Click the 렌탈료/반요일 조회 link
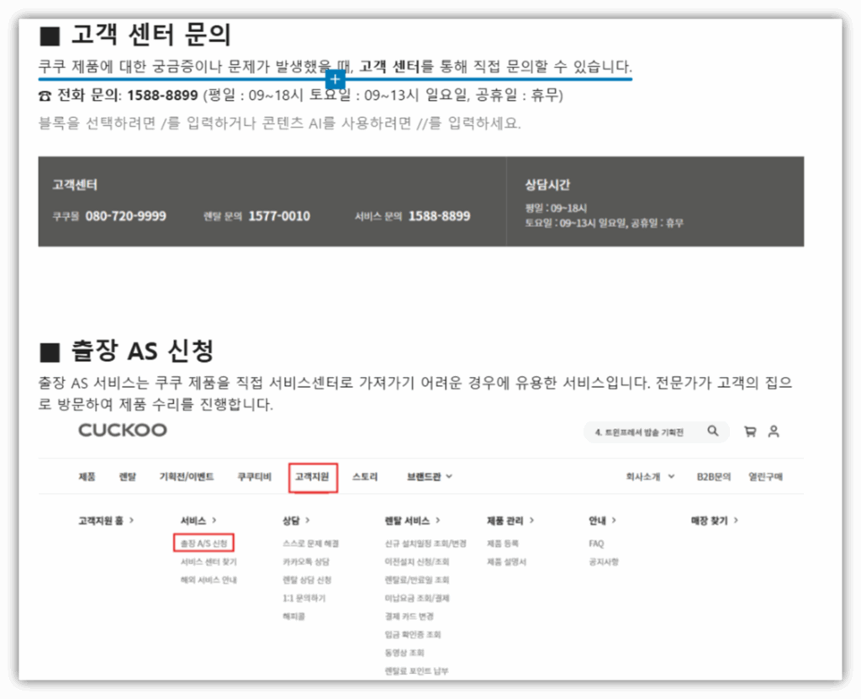The width and height of the screenshot is (861, 699). point(417,580)
